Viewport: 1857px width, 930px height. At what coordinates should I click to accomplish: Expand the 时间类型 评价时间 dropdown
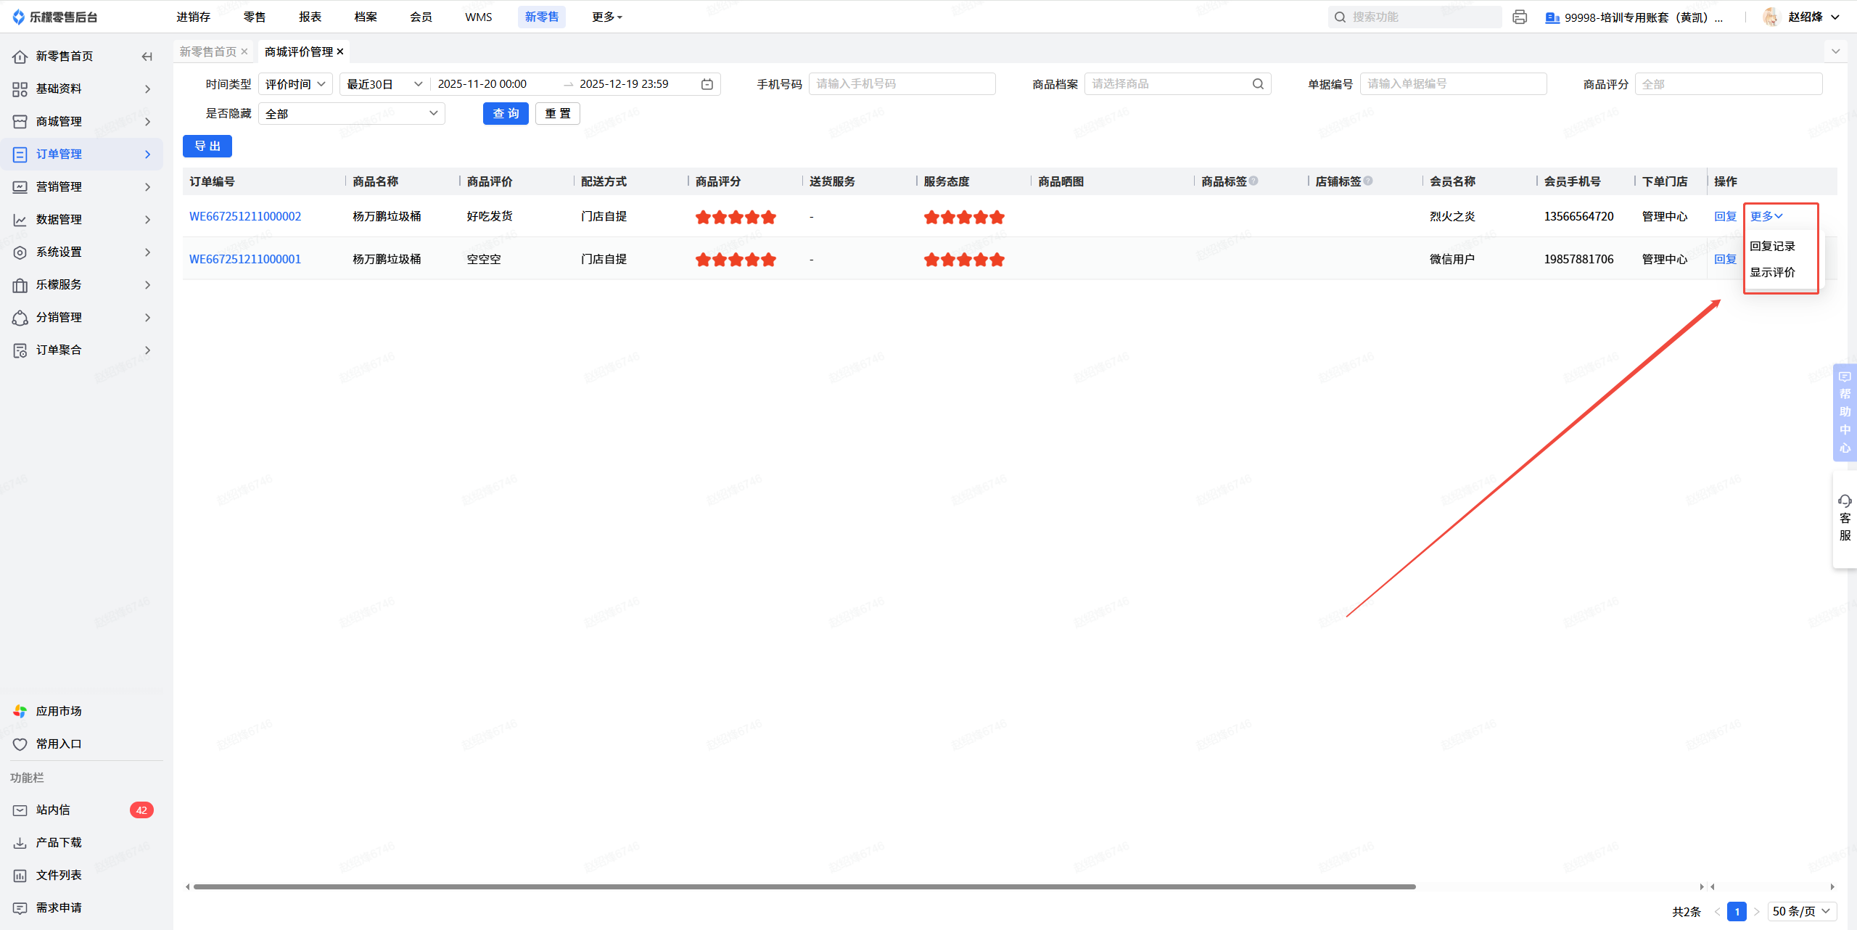(x=295, y=84)
